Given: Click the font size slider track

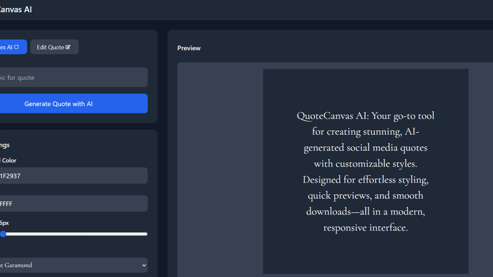Looking at the screenshot, I should [73, 234].
